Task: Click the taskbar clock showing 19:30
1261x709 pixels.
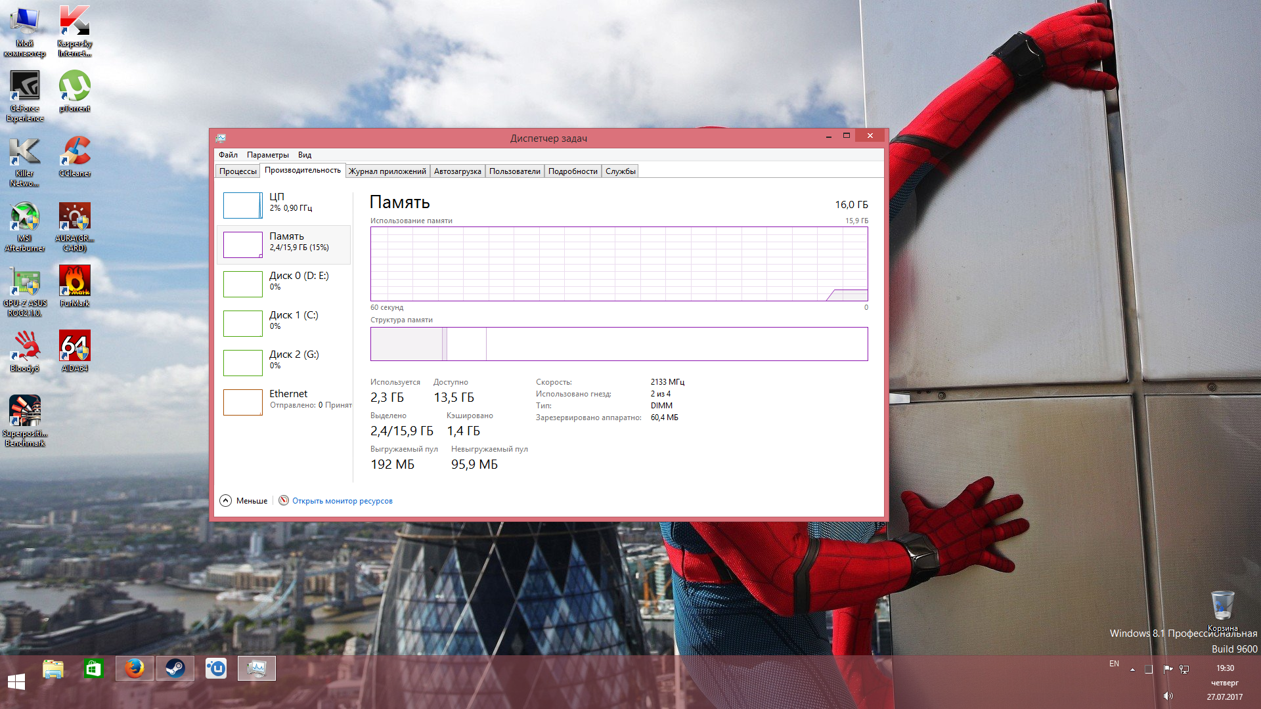Action: point(1225,668)
